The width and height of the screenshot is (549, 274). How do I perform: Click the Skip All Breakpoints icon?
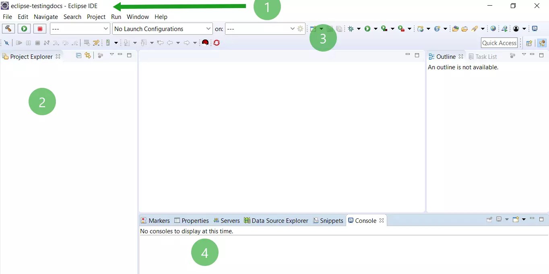coord(6,43)
